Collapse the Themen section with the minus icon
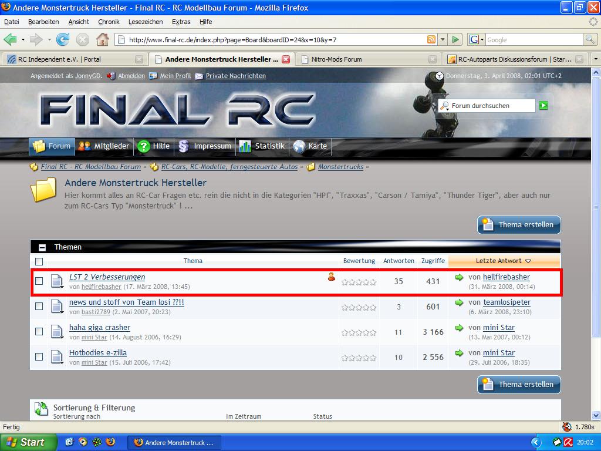This screenshot has height=451, width=601. click(42, 247)
